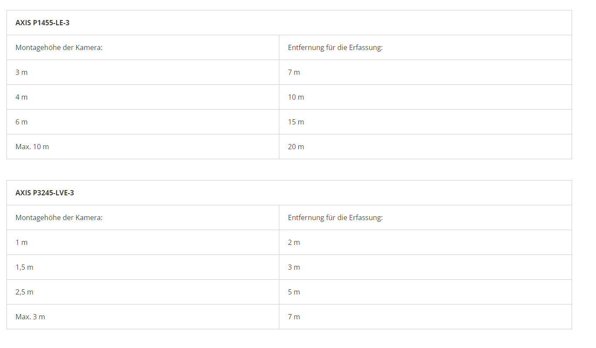
Task: Click the 20 m distance cell
Action: (296, 147)
